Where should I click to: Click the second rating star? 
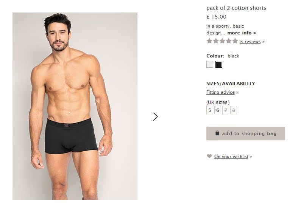[x=216, y=41]
